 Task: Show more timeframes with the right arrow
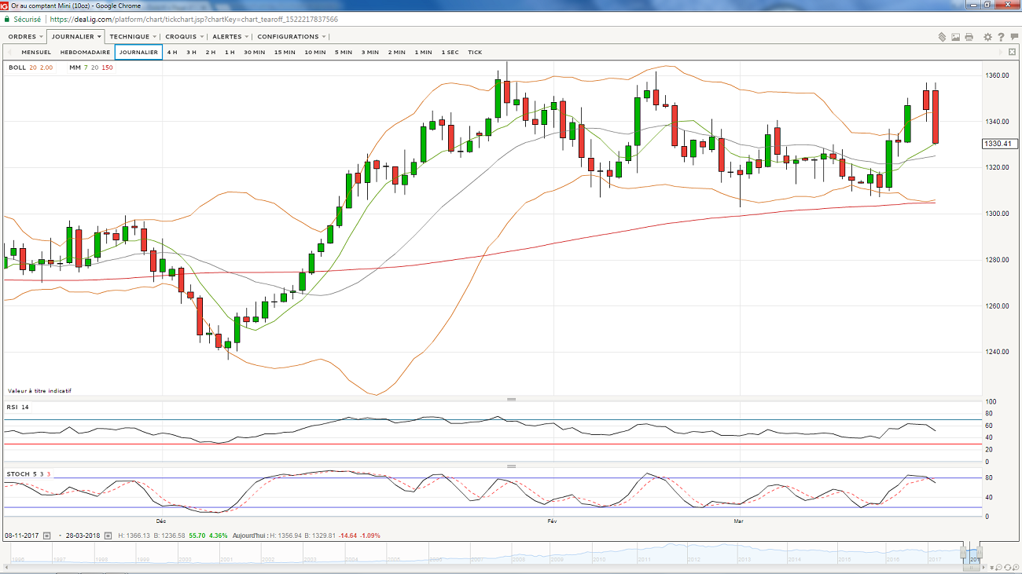pyautogui.click(x=1001, y=52)
